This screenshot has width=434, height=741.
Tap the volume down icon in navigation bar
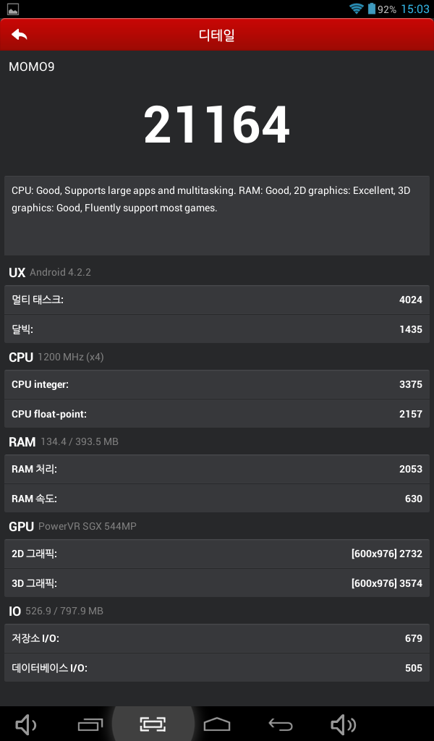click(x=26, y=724)
